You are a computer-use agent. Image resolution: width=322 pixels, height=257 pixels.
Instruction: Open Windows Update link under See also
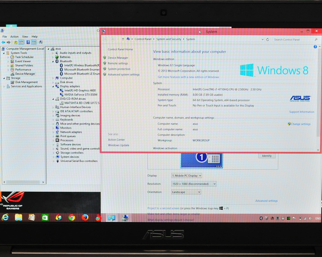(x=118, y=145)
